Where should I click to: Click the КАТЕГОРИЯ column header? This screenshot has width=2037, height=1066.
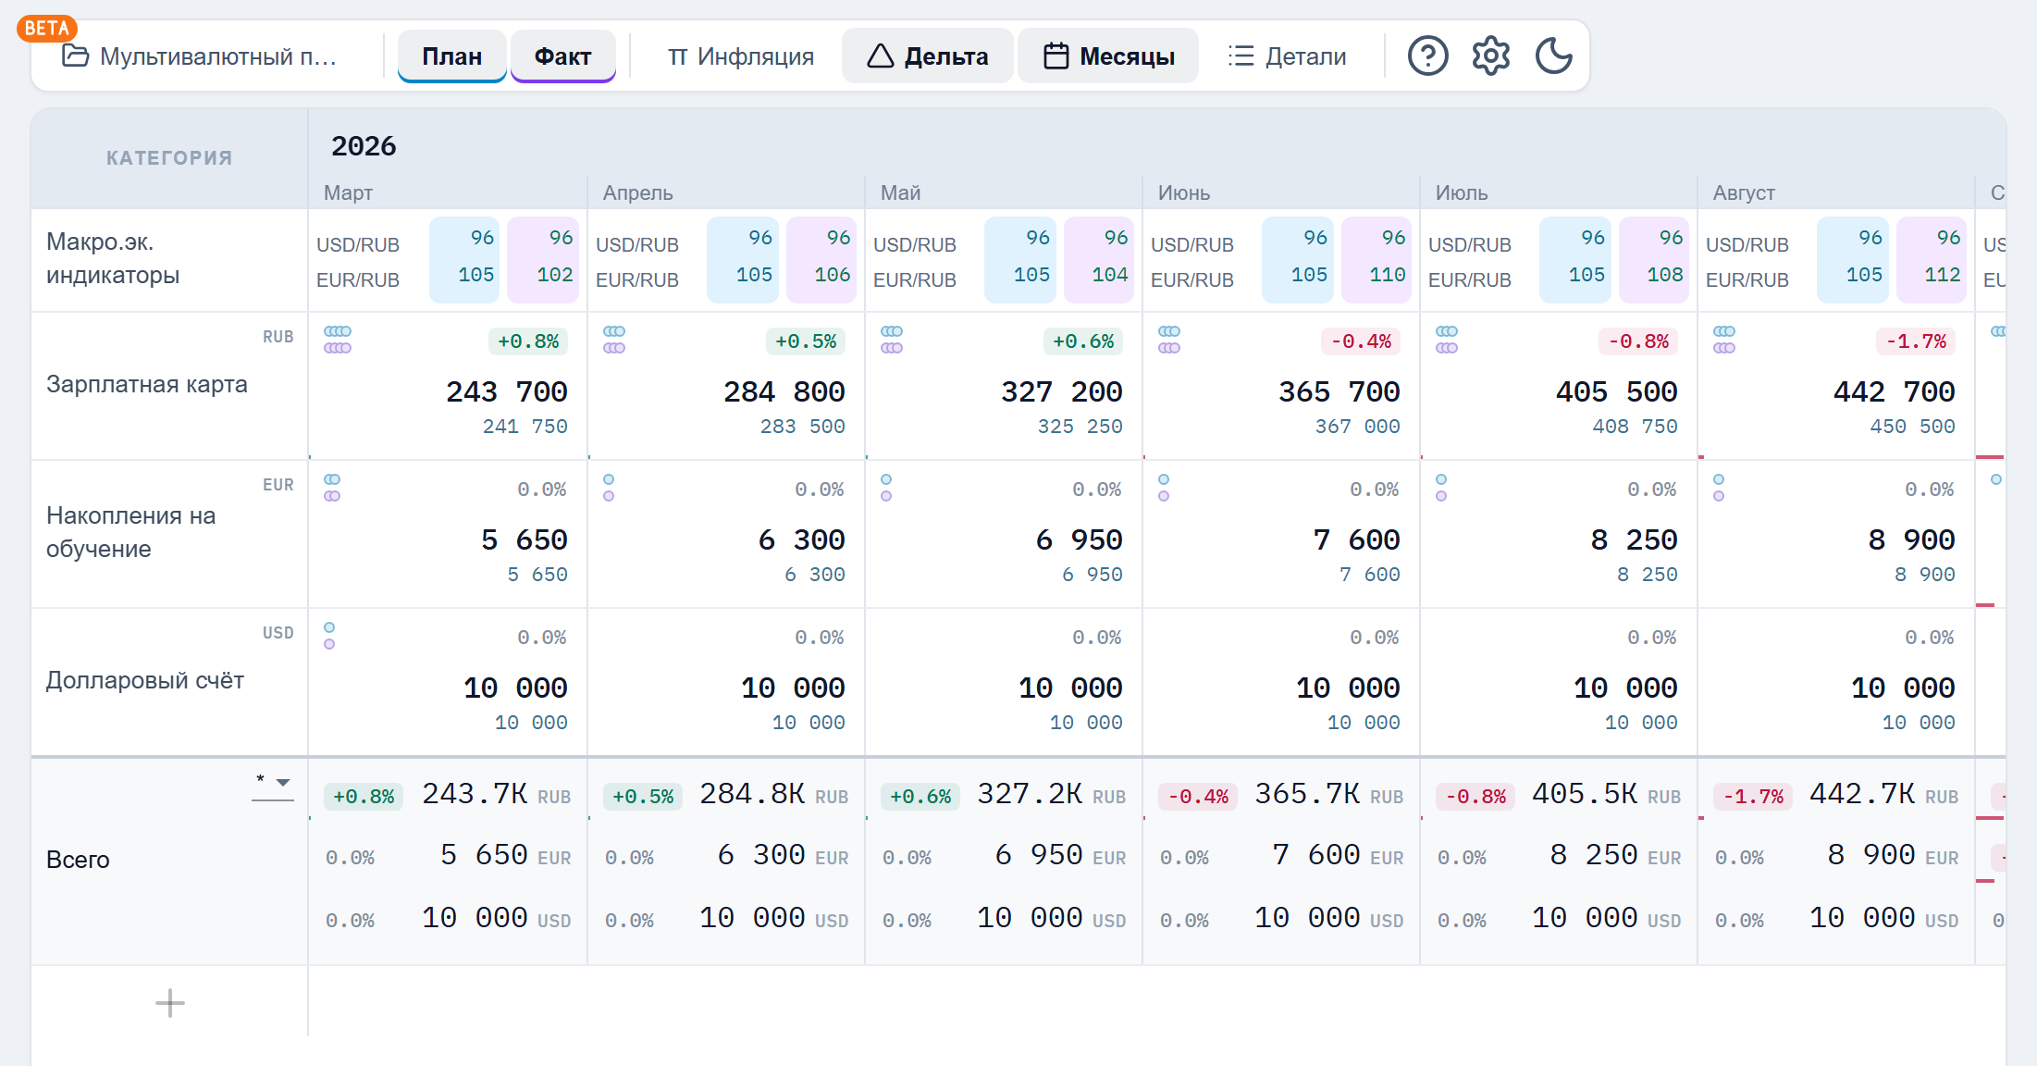pyautogui.click(x=169, y=158)
